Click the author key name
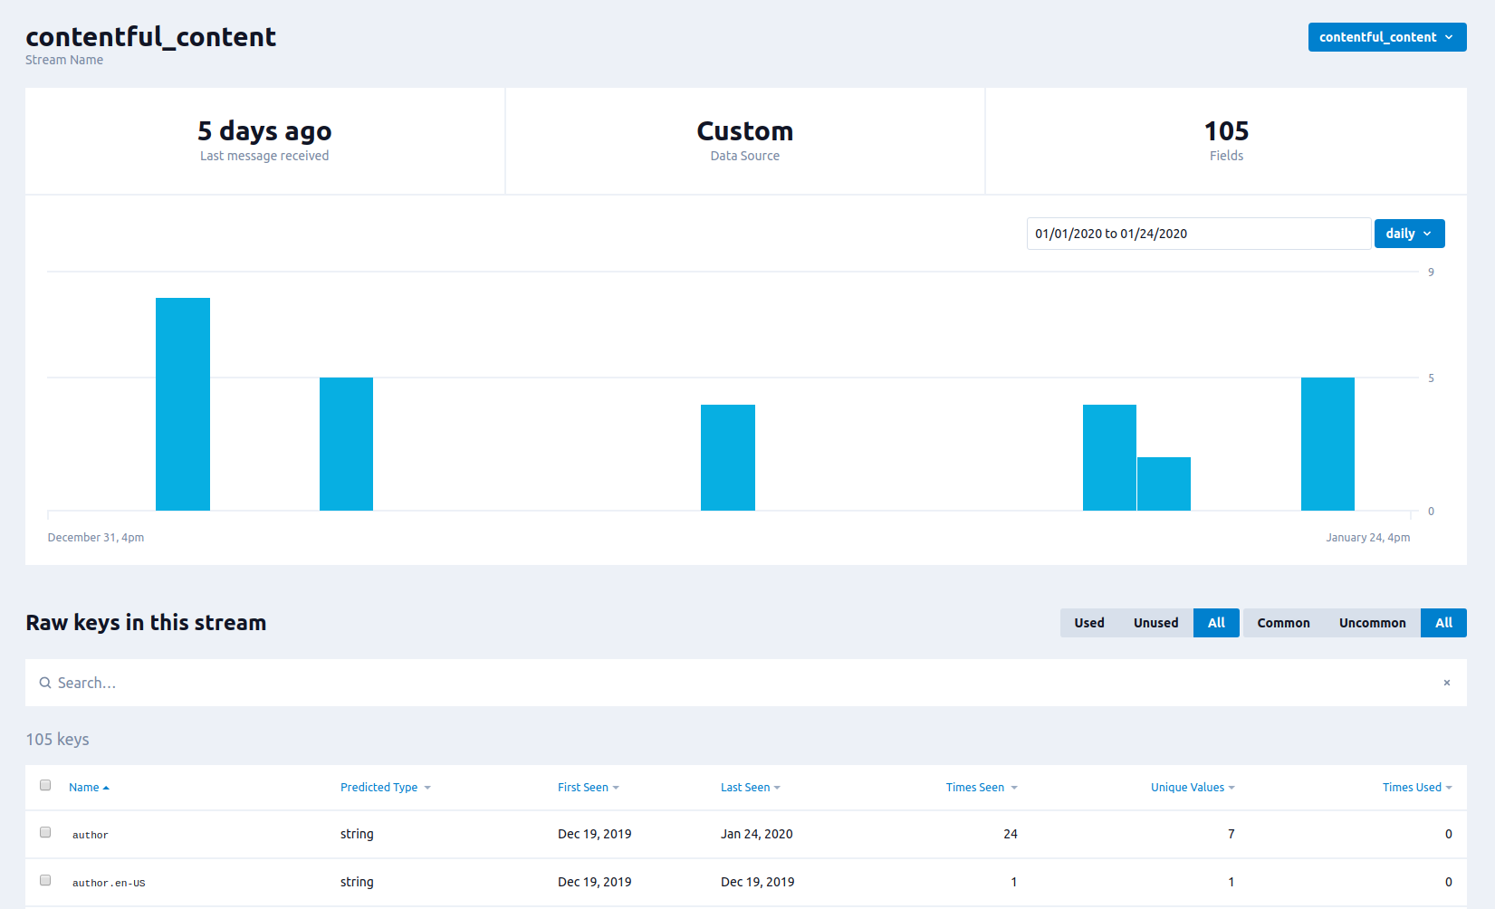The height and width of the screenshot is (909, 1495). [x=91, y=835]
